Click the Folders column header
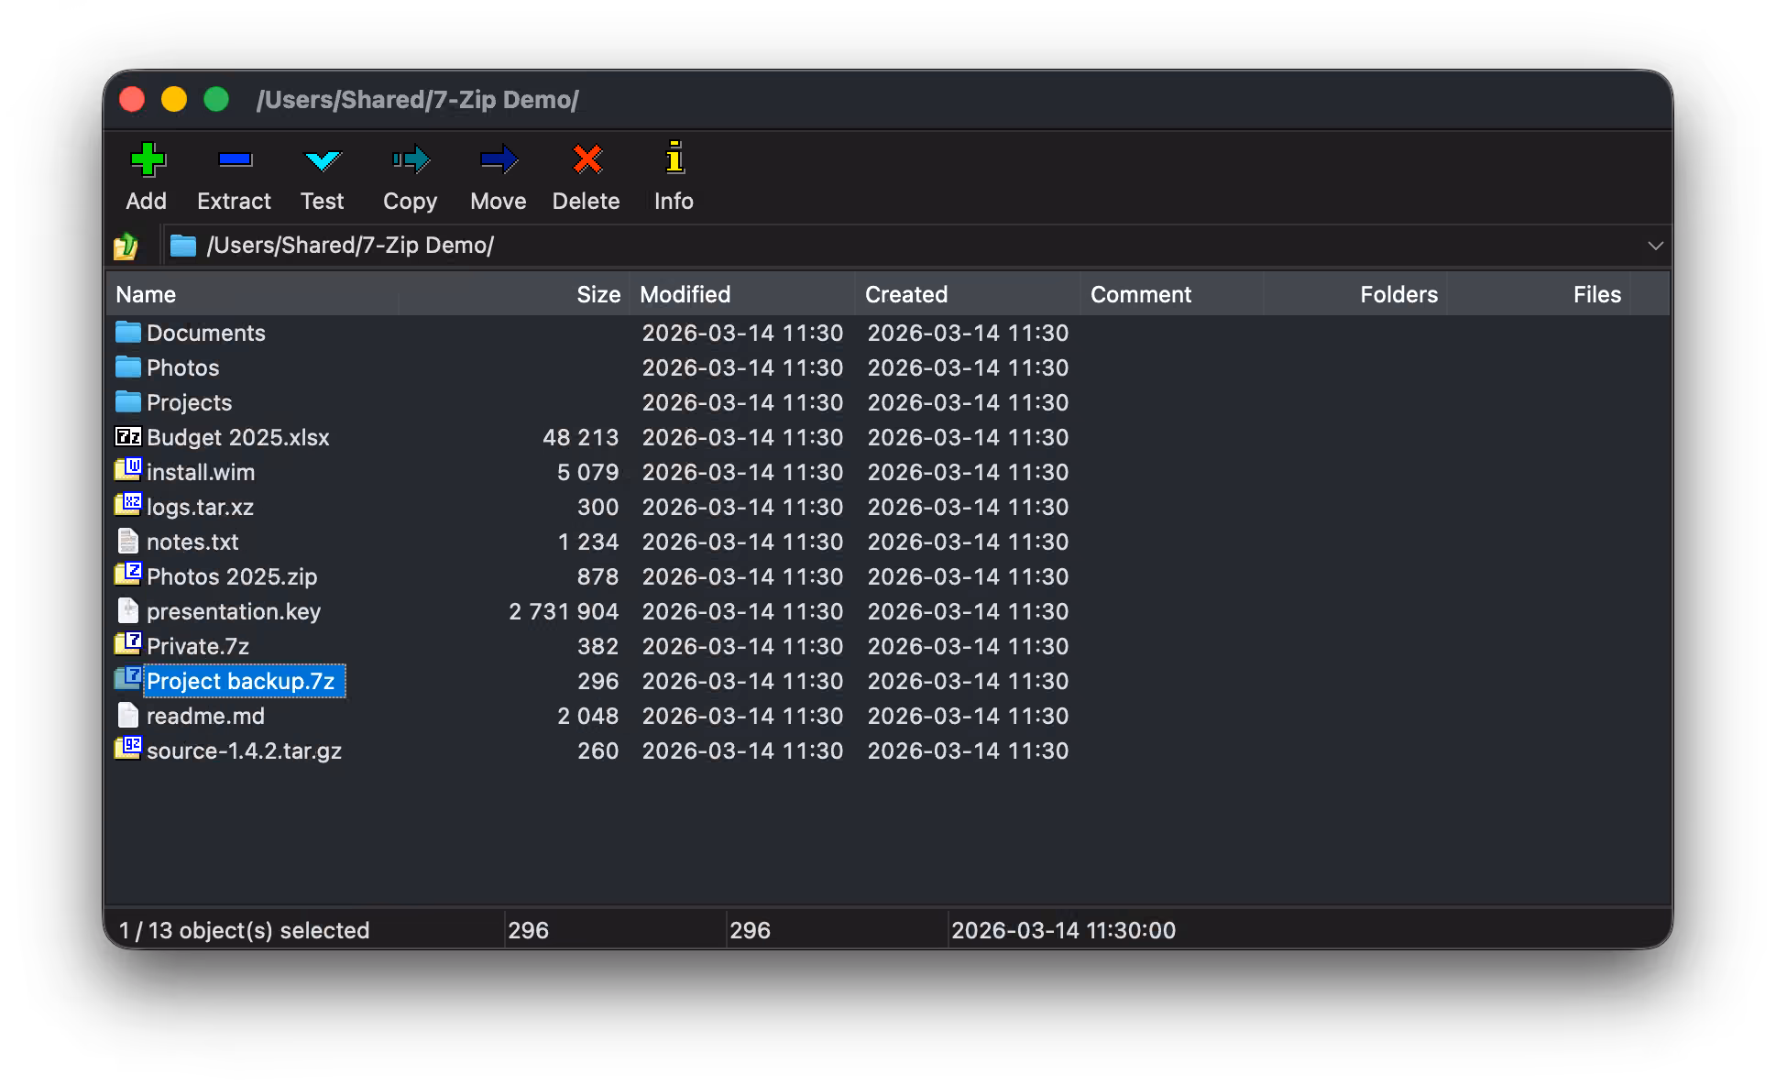Screen dimensions: 1776x1085 pos(1355,294)
